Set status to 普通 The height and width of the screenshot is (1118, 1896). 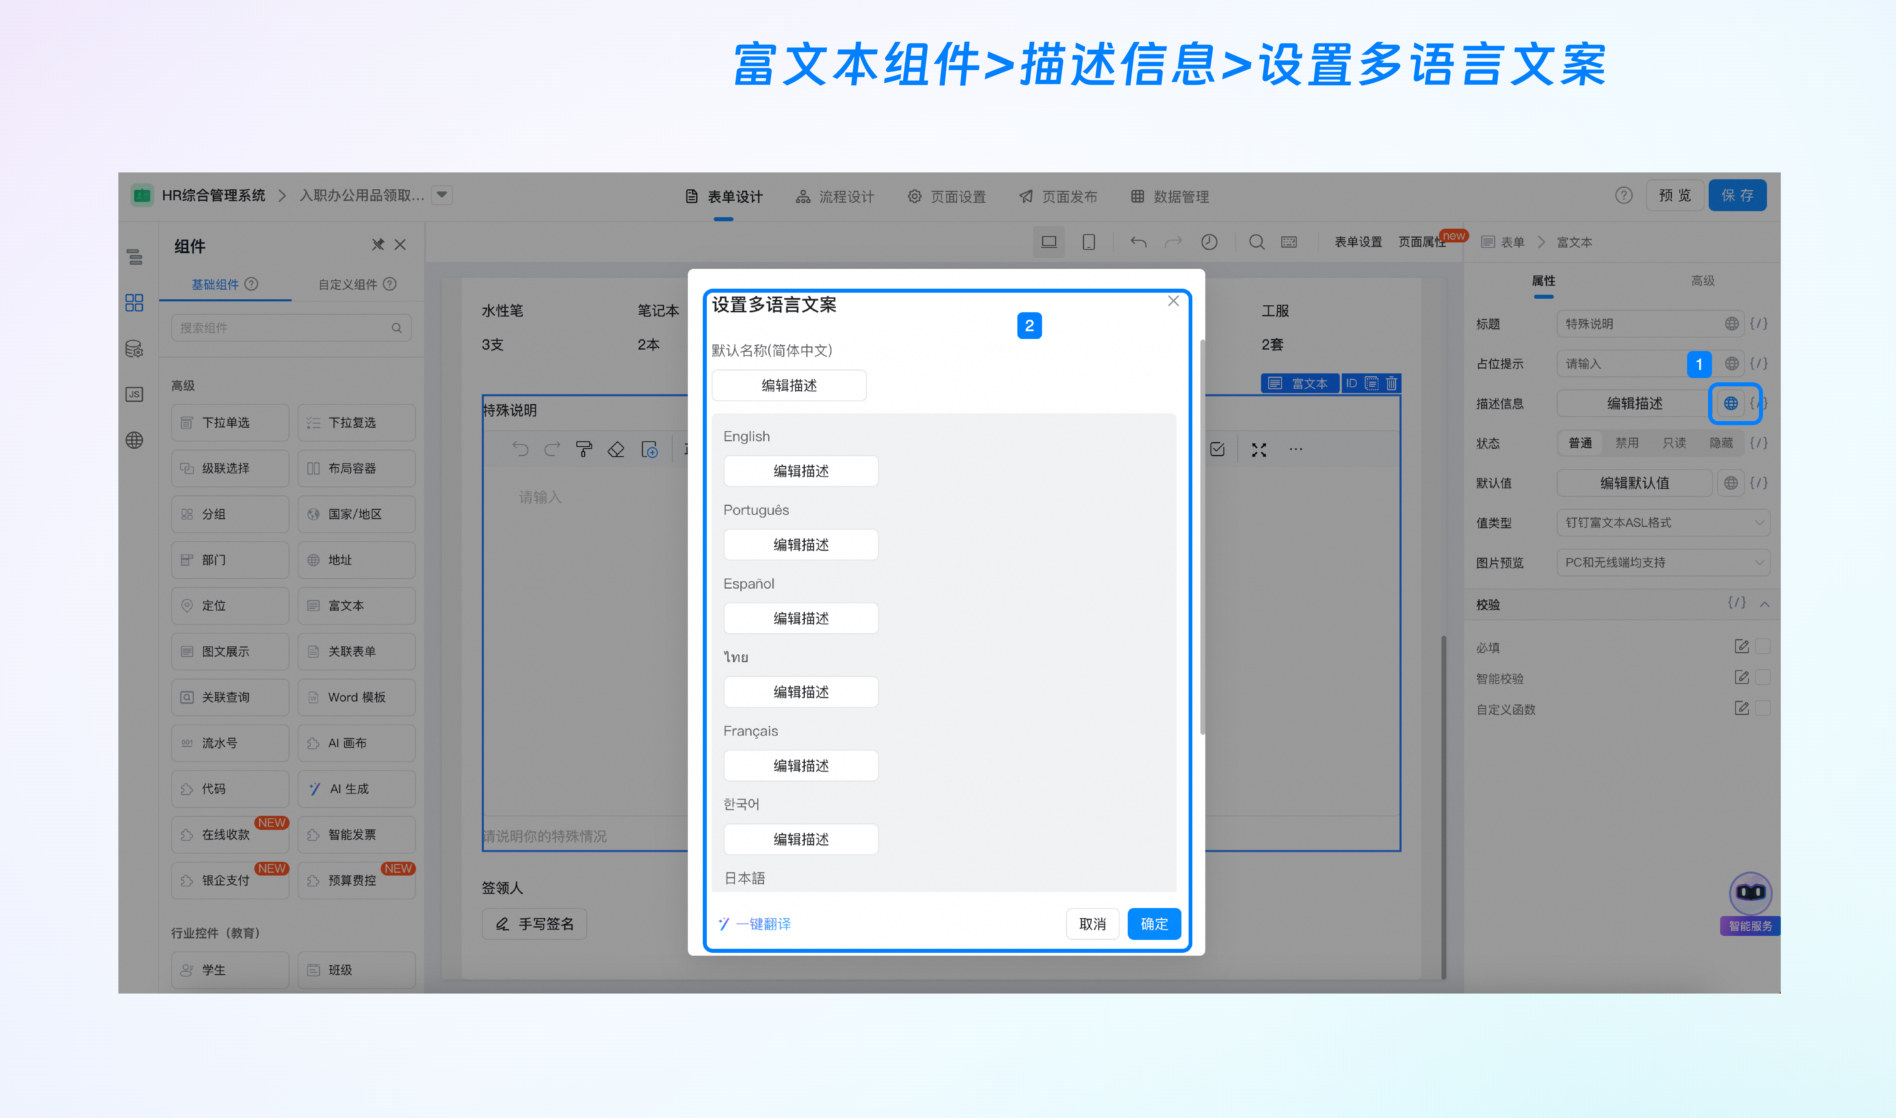pos(1580,443)
